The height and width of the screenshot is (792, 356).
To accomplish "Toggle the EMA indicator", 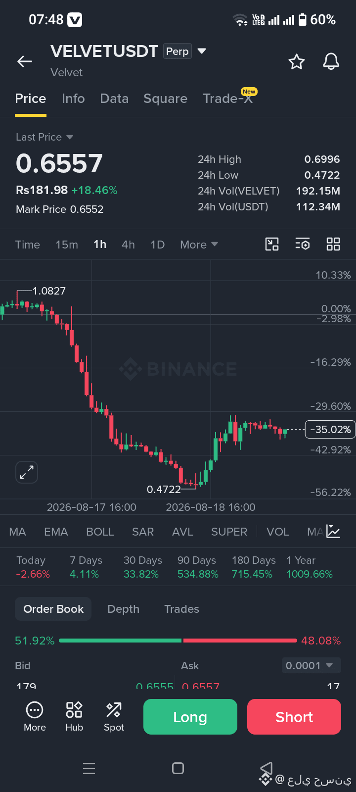I will (x=56, y=532).
